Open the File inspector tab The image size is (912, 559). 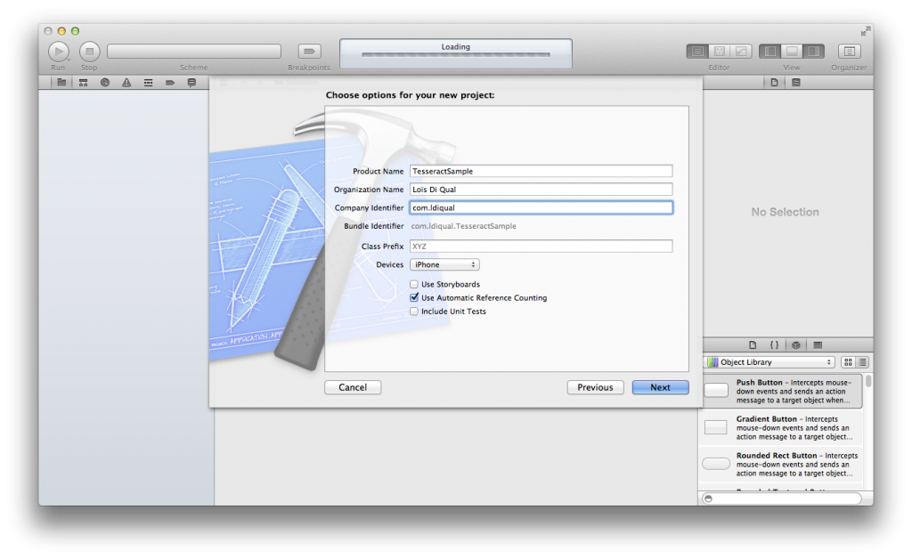[774, 83]
